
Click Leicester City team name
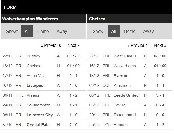tap(40, 115)
